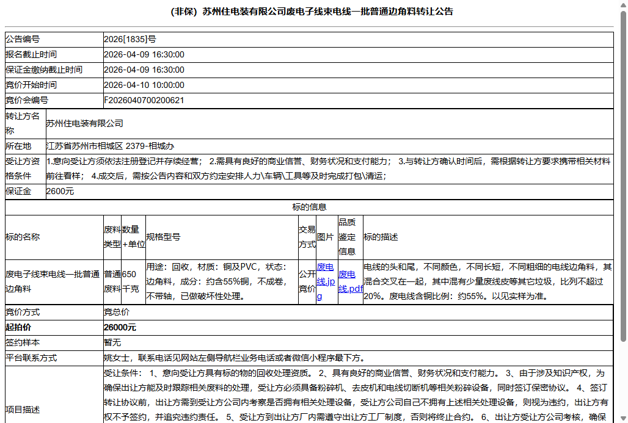Click item name 废电子线束电线一批普通边角料 cell
Viewport: 628px width, 423px height.
(54, 282)
